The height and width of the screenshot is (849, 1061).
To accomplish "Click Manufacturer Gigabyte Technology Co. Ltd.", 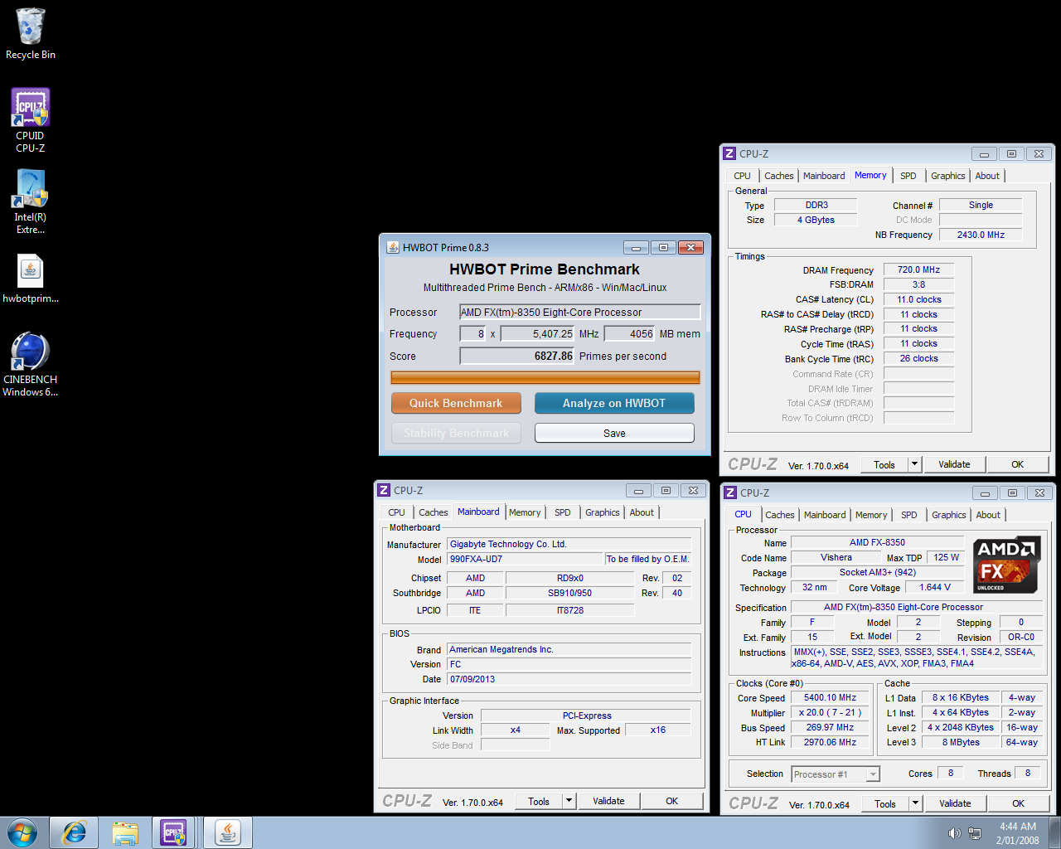I will pyautogui.click(x=569, y=544).
